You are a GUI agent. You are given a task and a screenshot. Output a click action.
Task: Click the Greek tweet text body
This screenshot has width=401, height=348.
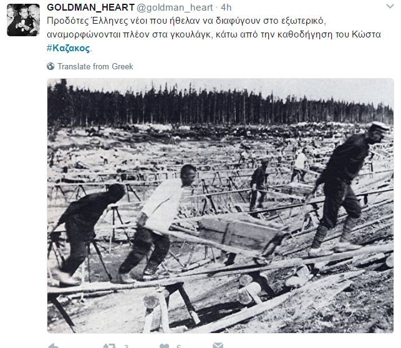[x=214, y=34]
